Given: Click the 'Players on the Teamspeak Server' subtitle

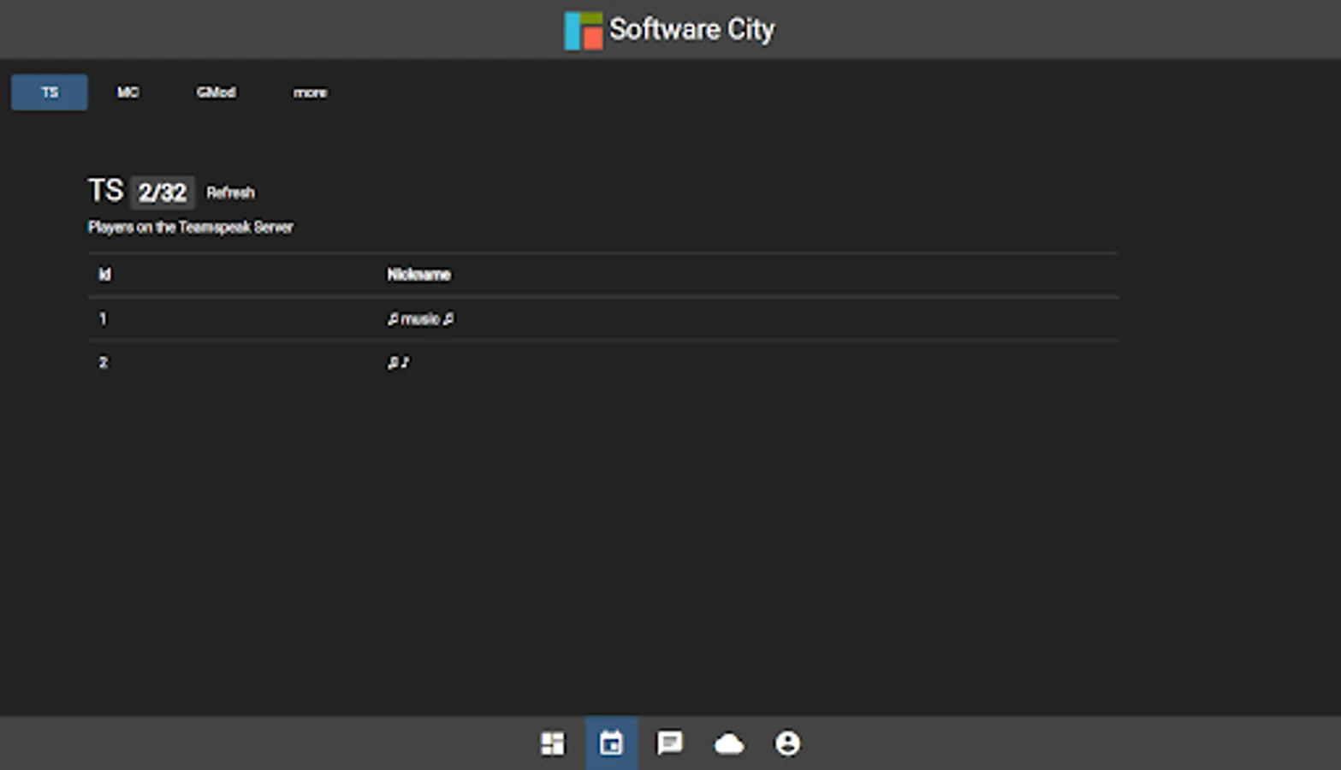Looking at the screenshot, I should pos(190,227).
